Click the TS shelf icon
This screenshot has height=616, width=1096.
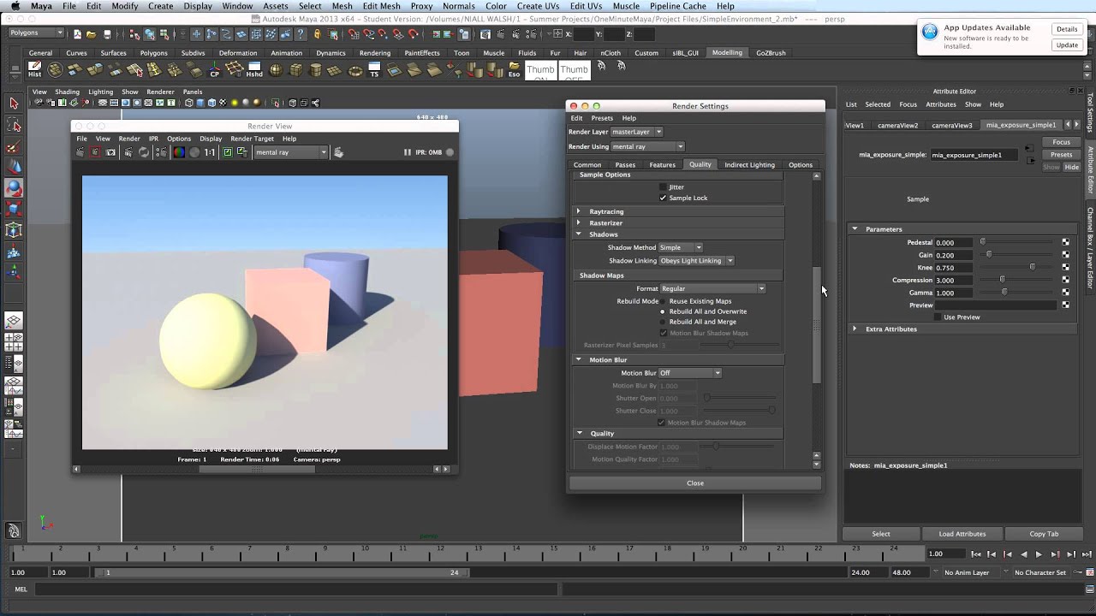coord(374,69)
